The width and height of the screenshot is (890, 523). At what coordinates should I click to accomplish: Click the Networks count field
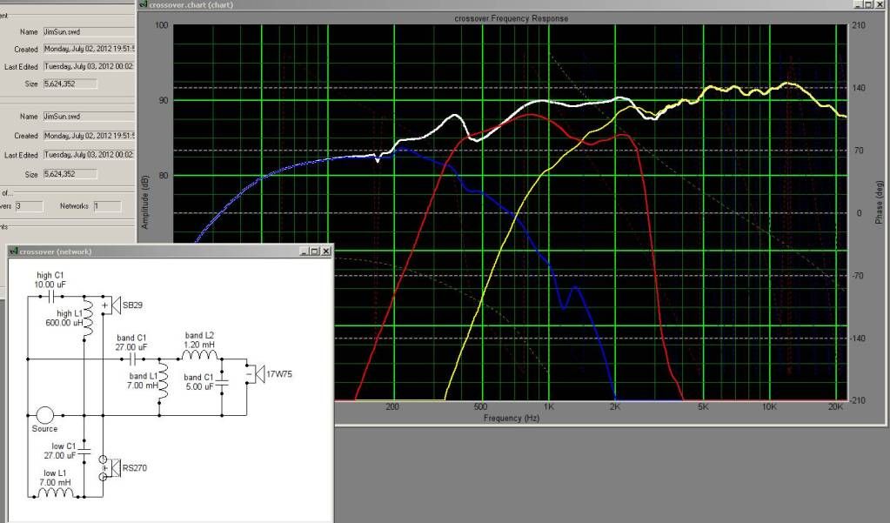tap(107, 206)
